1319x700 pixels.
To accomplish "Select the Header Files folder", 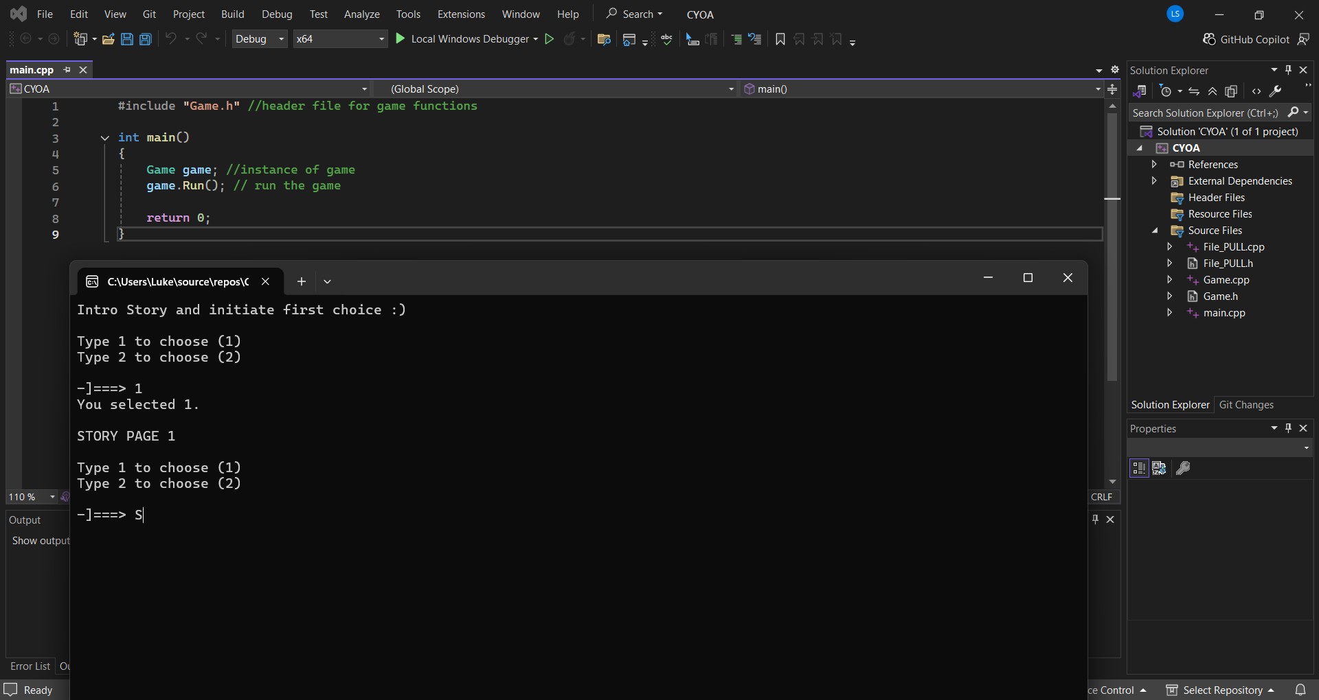I will pyautogui.click(x=1216, y=197).
